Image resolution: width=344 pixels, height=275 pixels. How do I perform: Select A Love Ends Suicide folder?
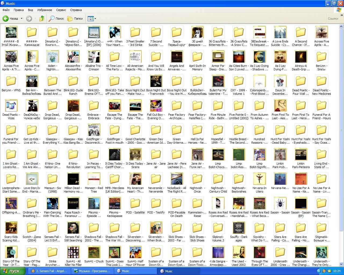click(x=280, y=36)
